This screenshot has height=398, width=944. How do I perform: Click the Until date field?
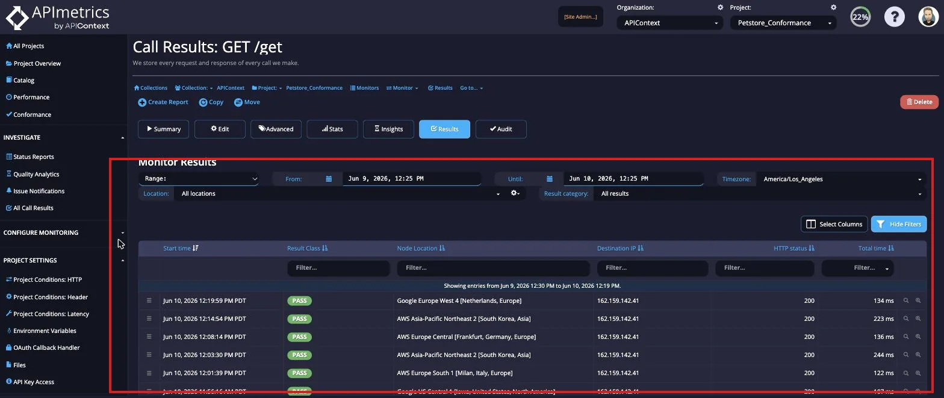[x=633, y=179]
